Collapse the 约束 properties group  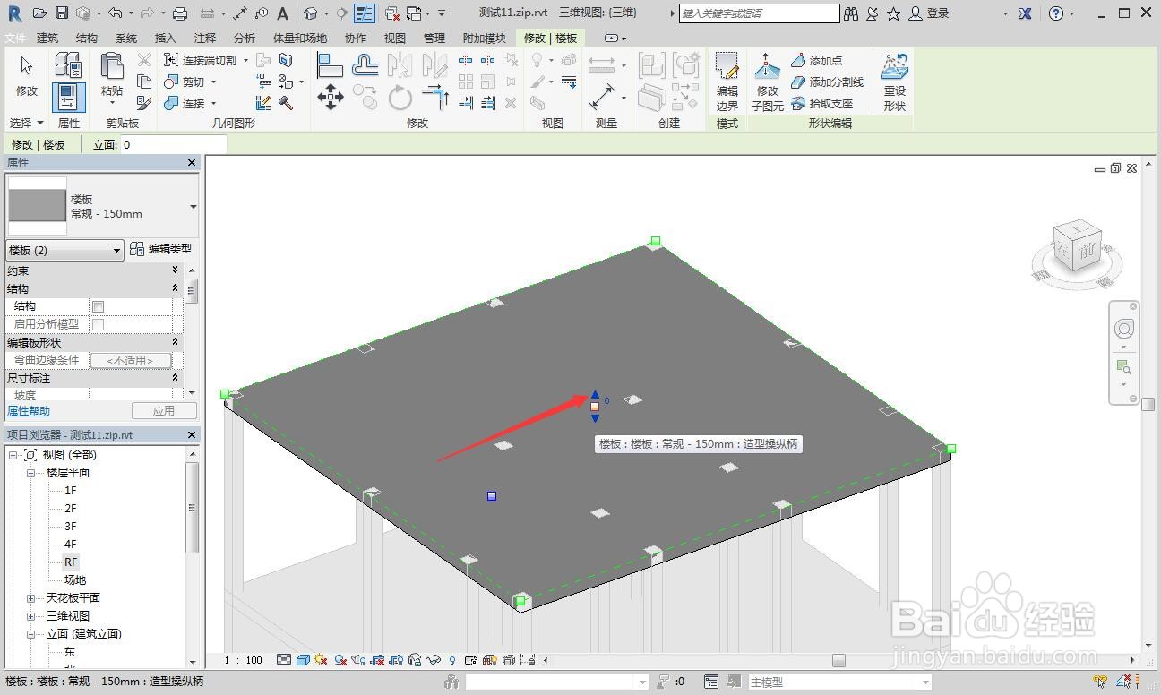(175, 270)
